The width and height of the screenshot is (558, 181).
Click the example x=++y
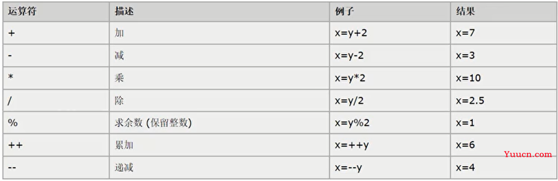352,145
